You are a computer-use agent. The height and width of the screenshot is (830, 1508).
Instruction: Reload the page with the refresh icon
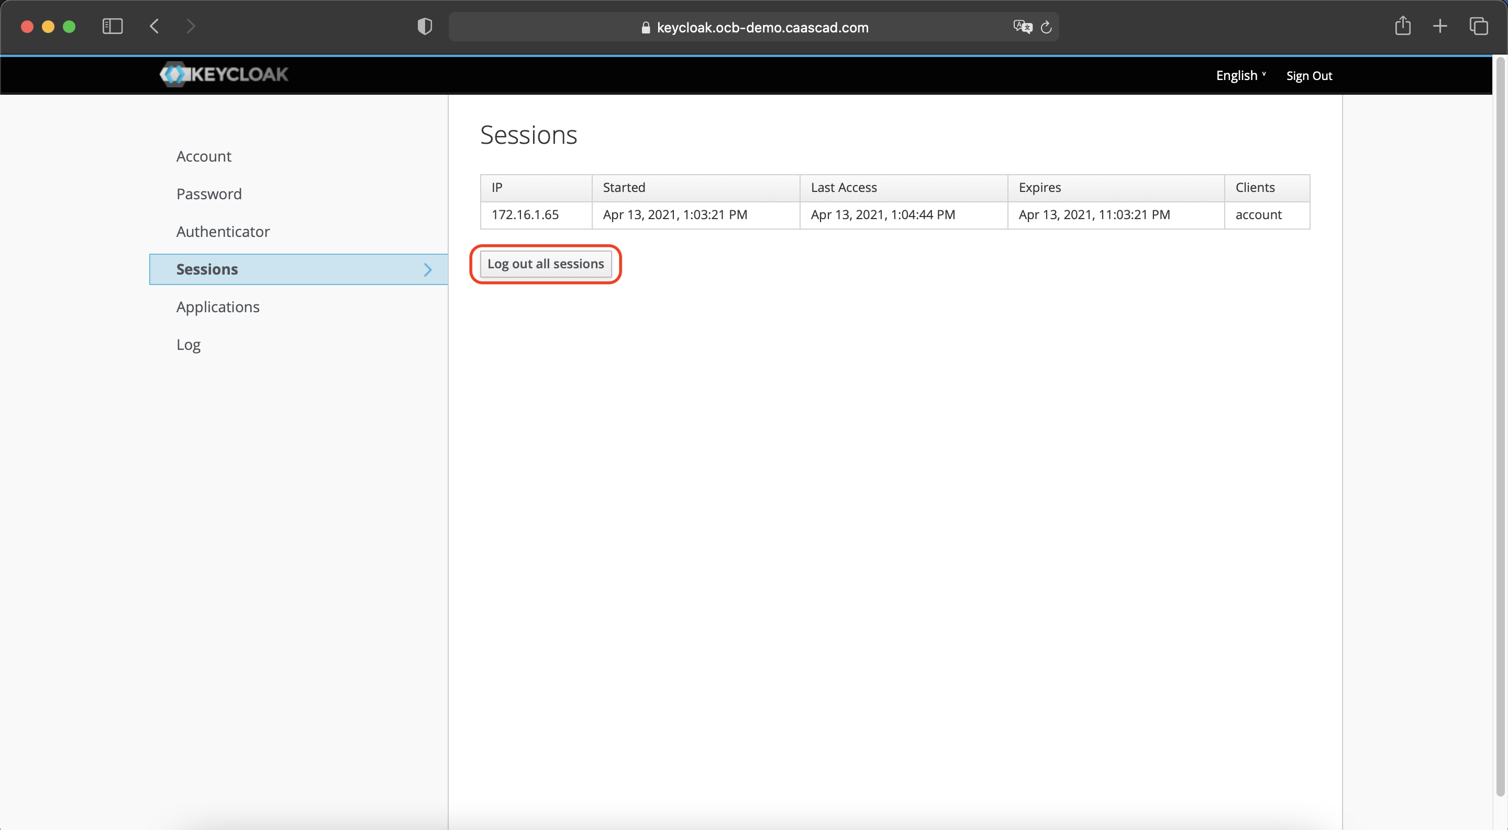(1047, 27)
